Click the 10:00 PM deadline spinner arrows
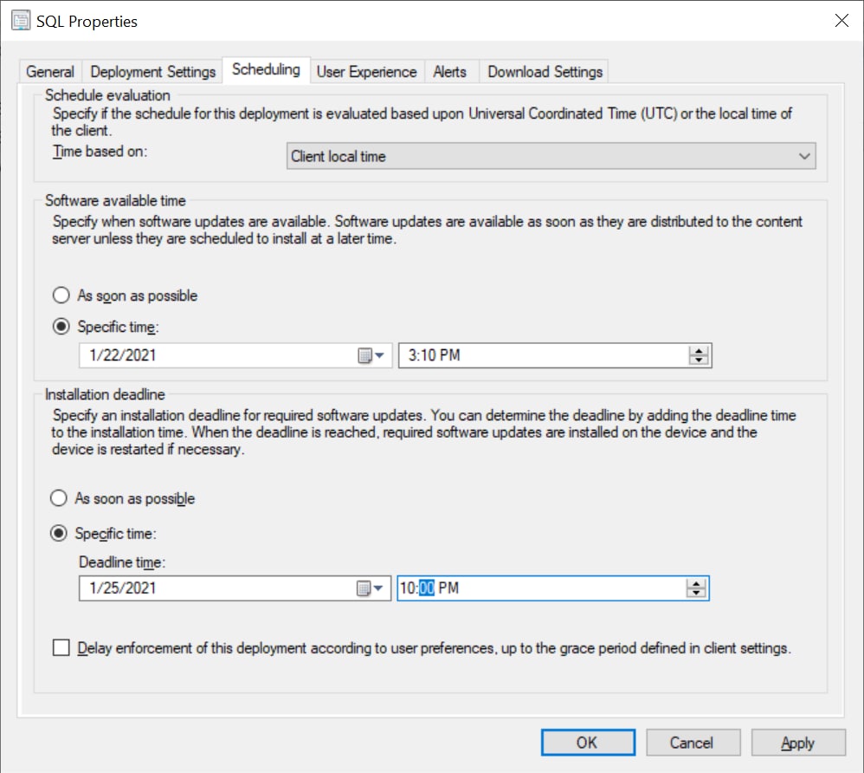 click(x=697, y=588)
